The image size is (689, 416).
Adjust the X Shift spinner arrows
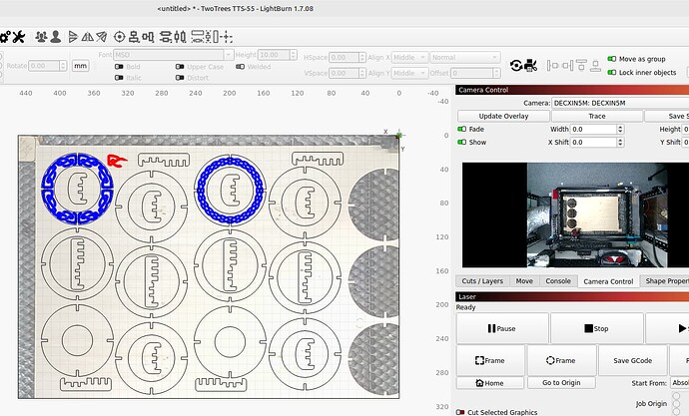[620, 143]
